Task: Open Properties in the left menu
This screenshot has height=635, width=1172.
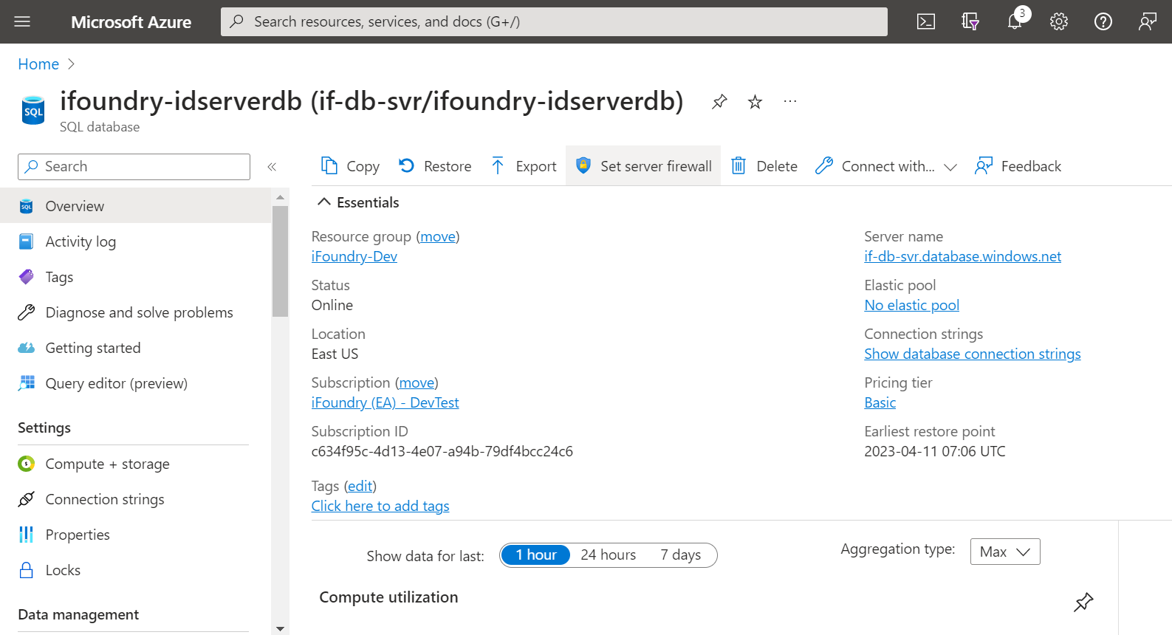Action: pyautogui.click(x=135, y=535)
